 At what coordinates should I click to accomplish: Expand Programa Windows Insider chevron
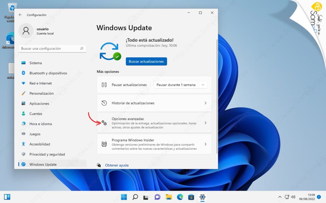click(205, 144)
